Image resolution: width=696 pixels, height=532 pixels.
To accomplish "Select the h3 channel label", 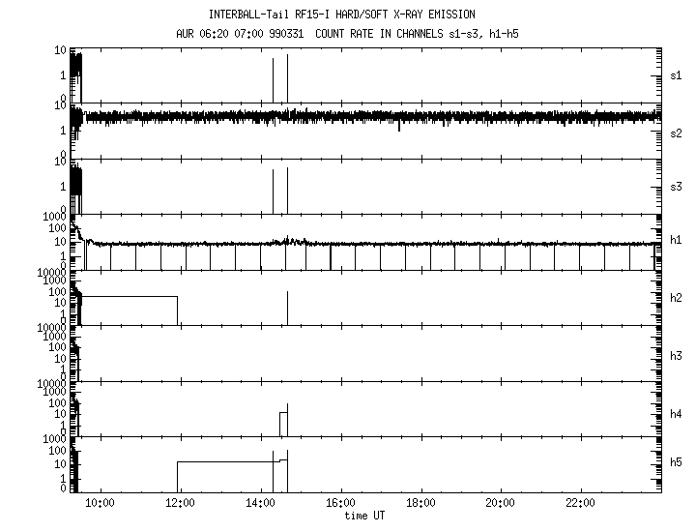I will 677,356.
